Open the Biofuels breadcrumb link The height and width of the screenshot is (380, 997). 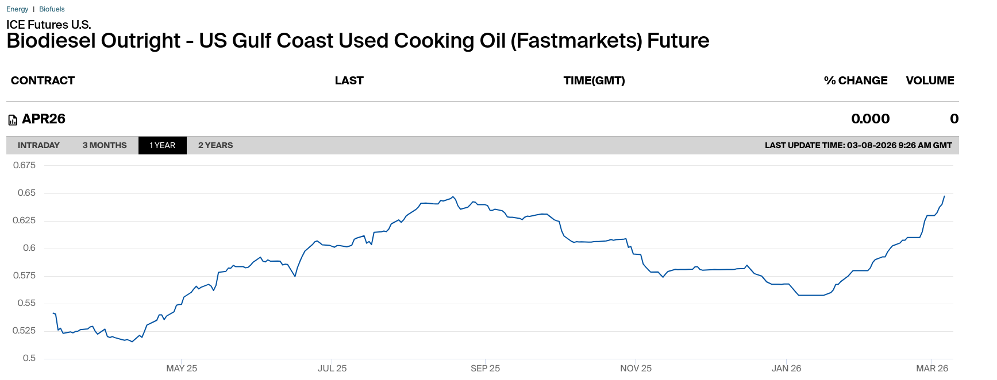point(52,9)
